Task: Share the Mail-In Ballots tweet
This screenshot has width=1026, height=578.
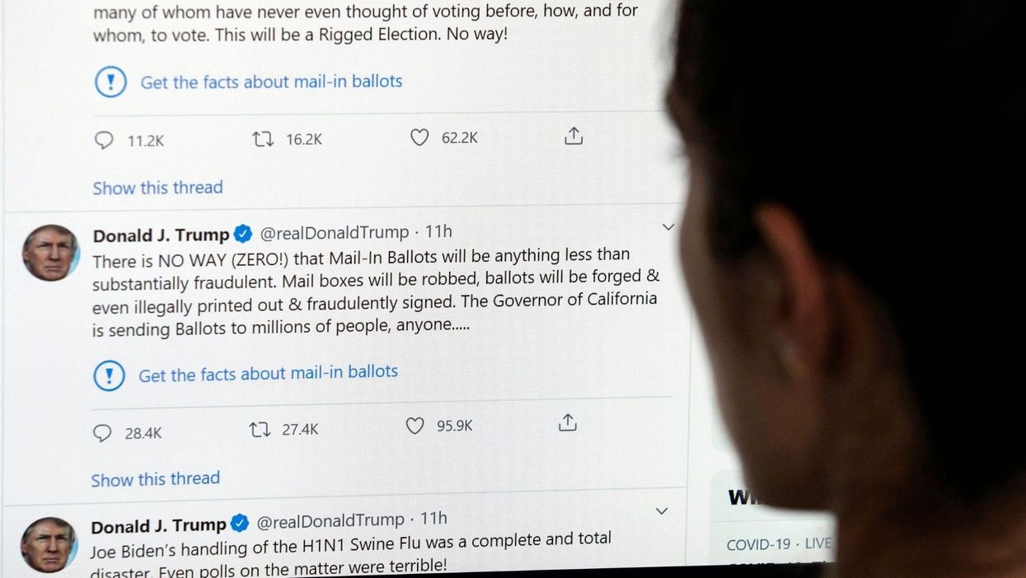Action: click(567, 422)
